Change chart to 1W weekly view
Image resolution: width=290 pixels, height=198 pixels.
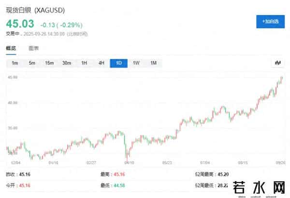(x=136, y=63)
